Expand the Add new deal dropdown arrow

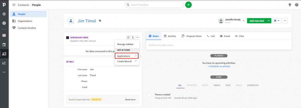point(269,21)
